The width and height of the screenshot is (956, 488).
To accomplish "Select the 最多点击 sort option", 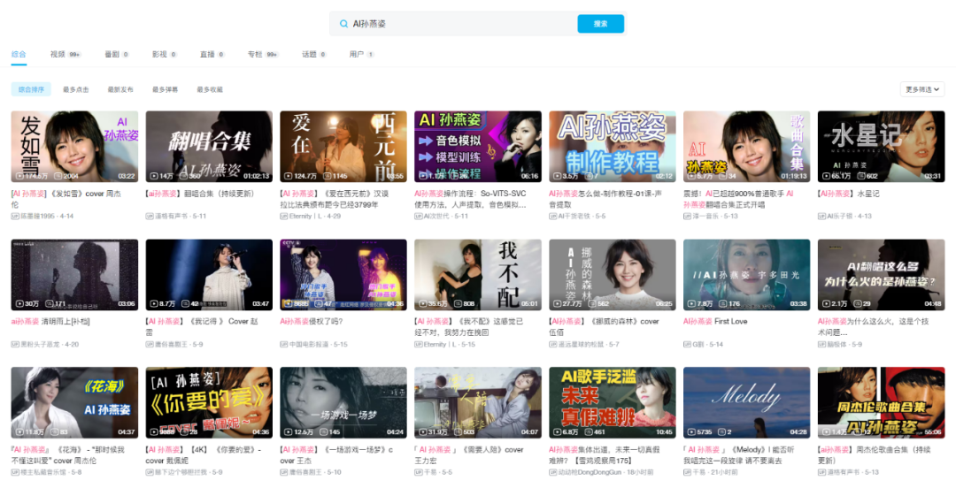I will pyautogui.click(x=76, y=89).
